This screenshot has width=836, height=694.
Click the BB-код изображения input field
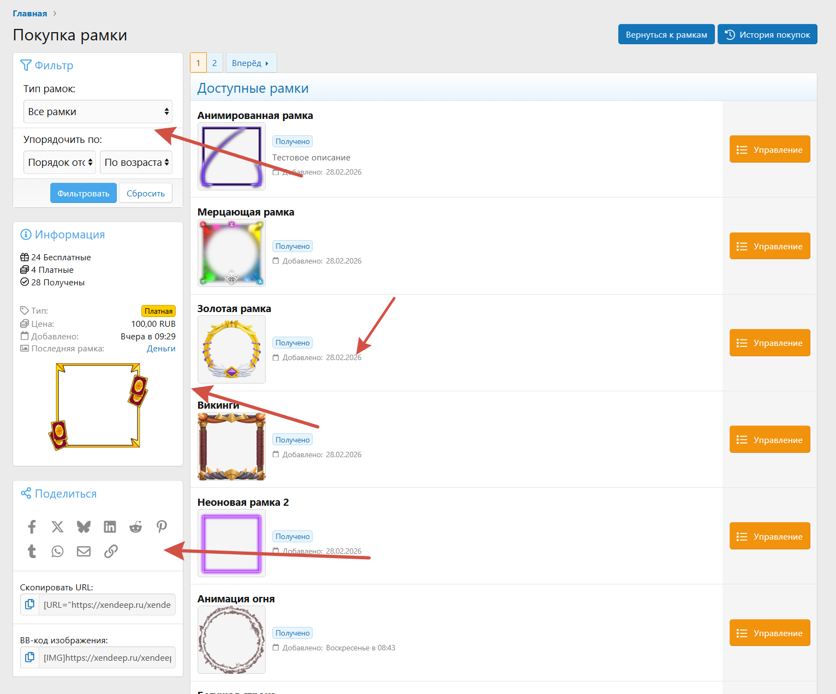107,657
